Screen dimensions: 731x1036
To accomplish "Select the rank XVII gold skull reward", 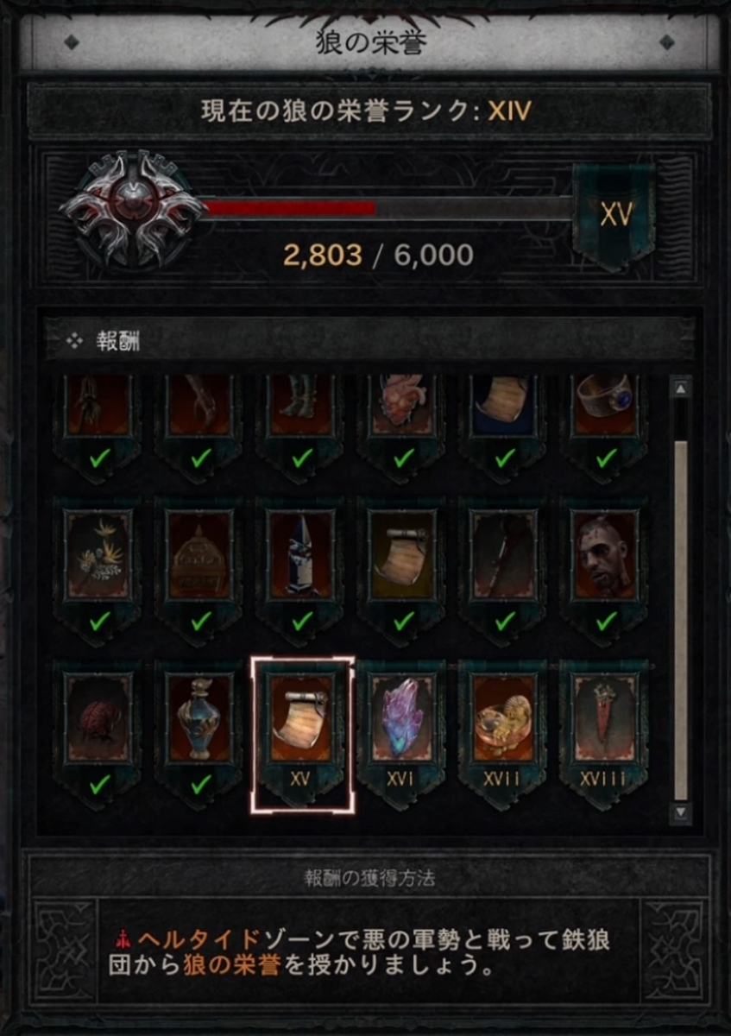I will [x=503, y=734].
